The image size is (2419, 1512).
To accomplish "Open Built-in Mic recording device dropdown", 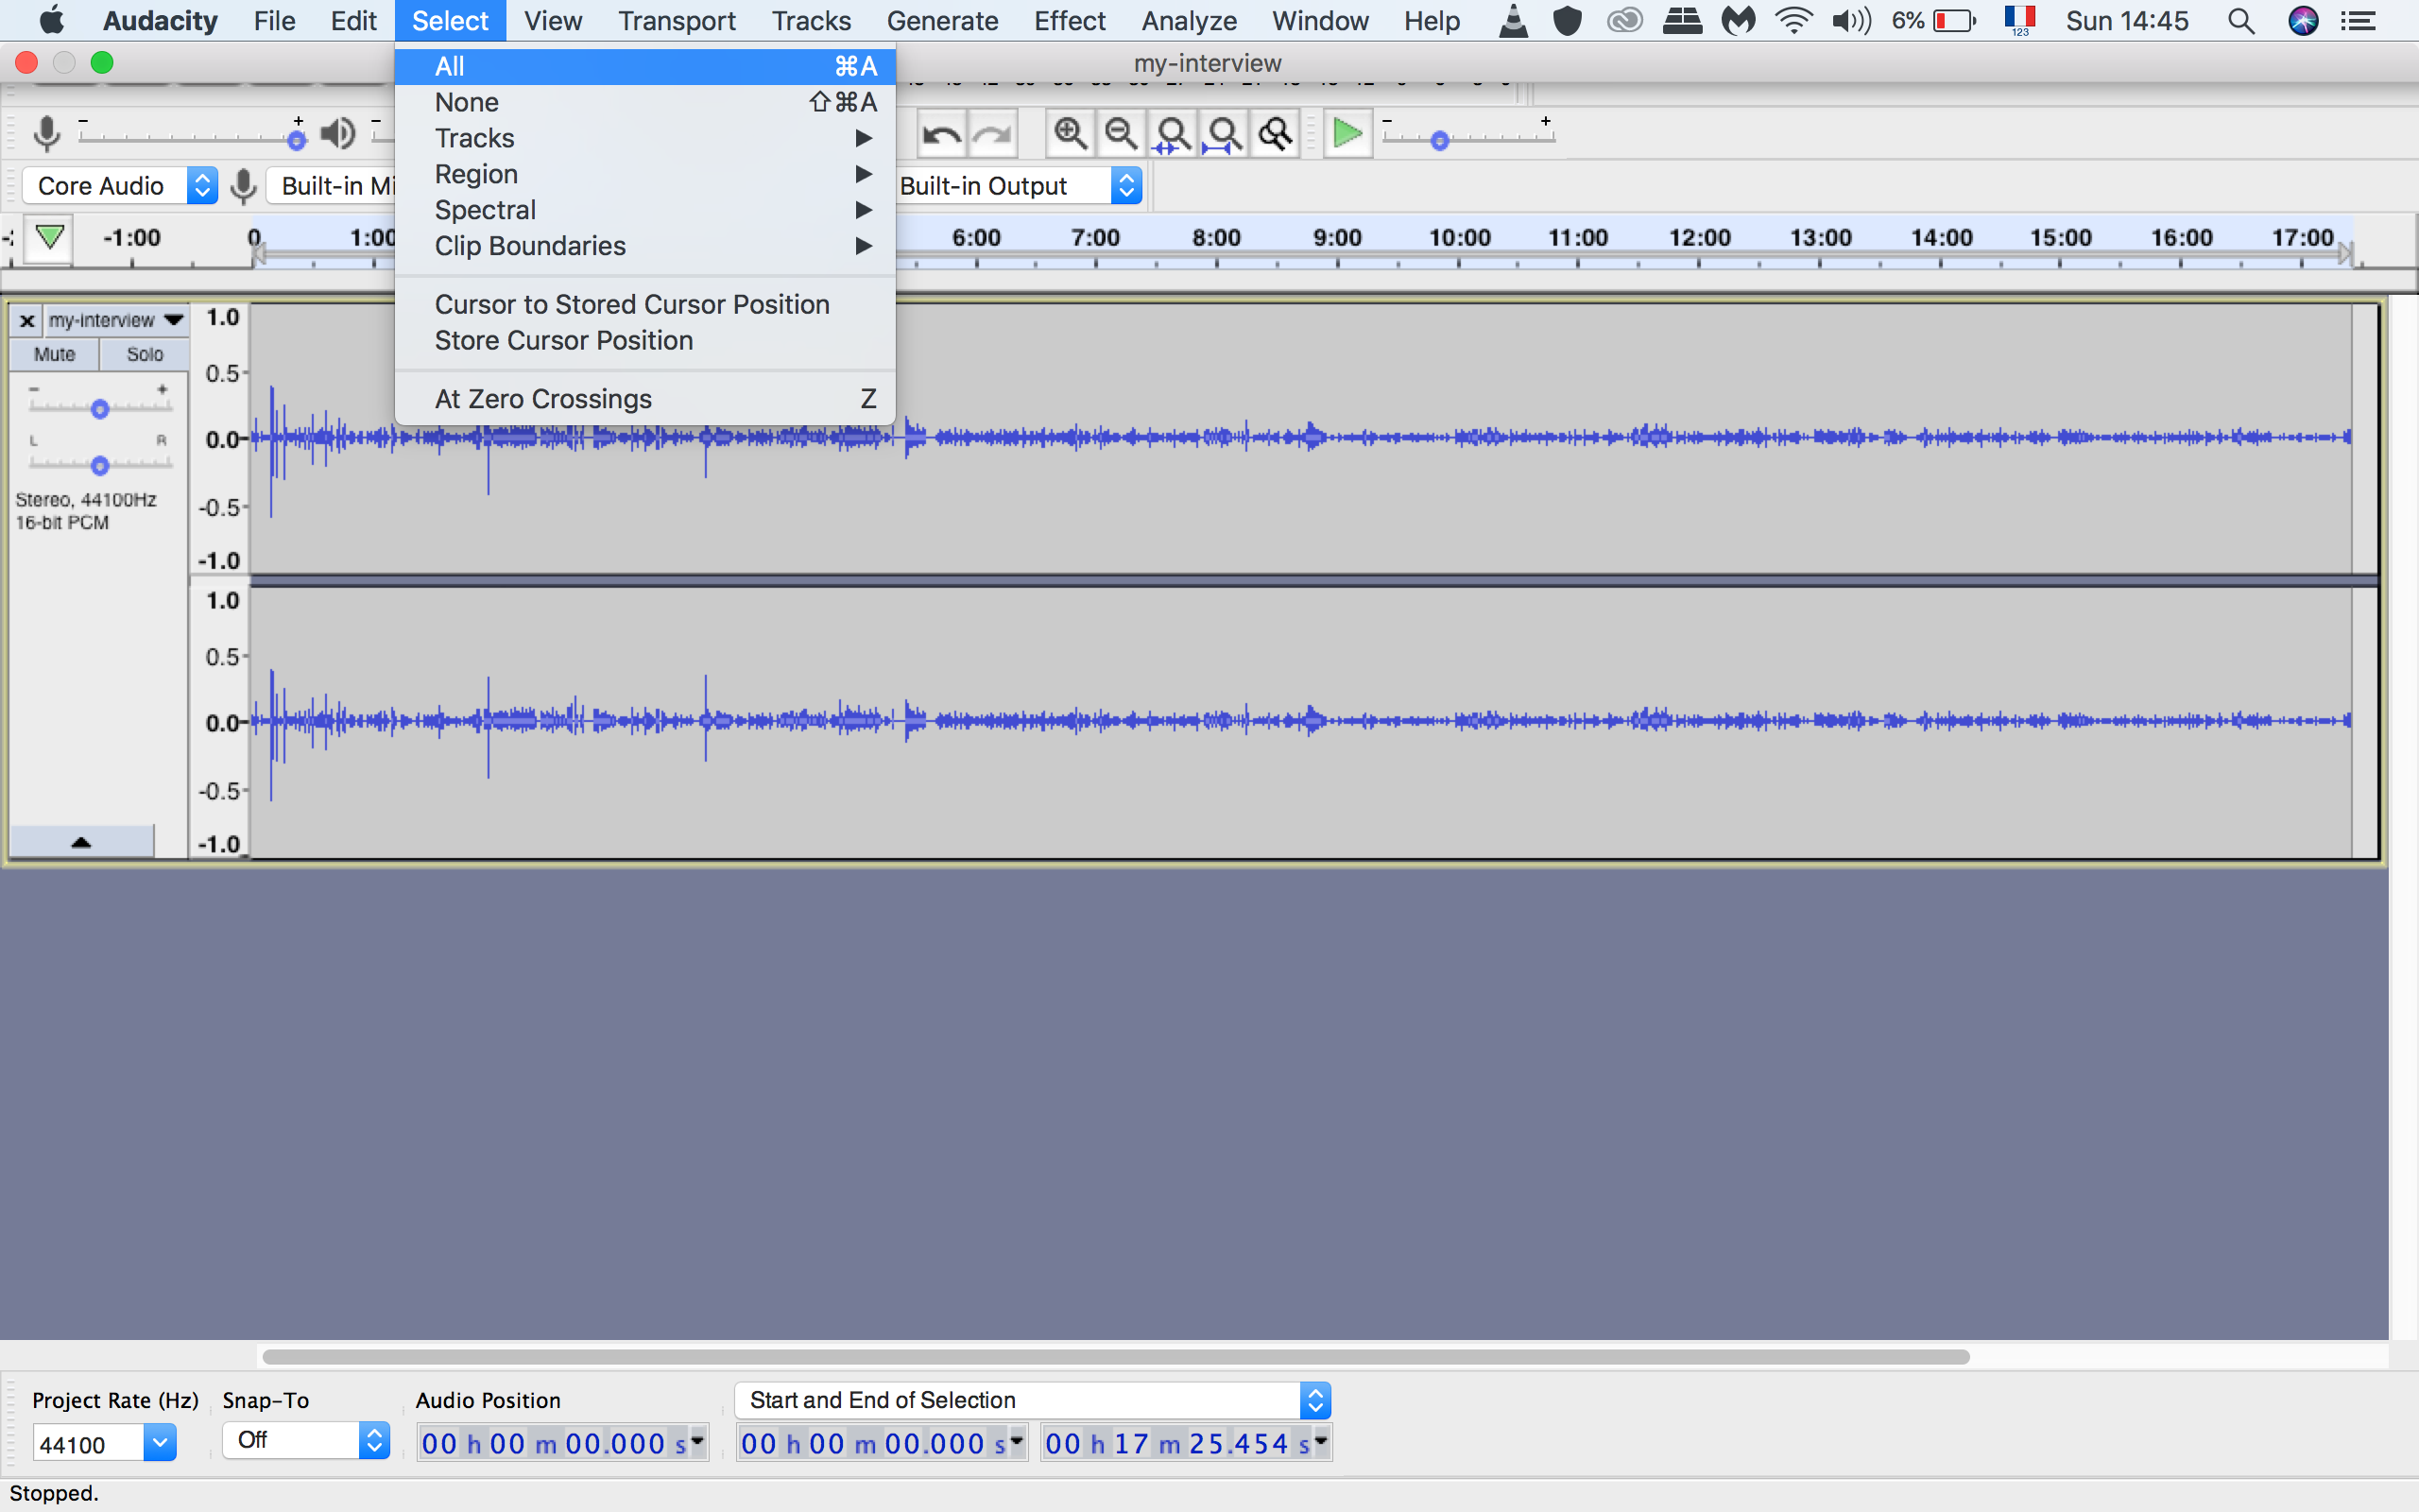I will [x=332, y=186].
